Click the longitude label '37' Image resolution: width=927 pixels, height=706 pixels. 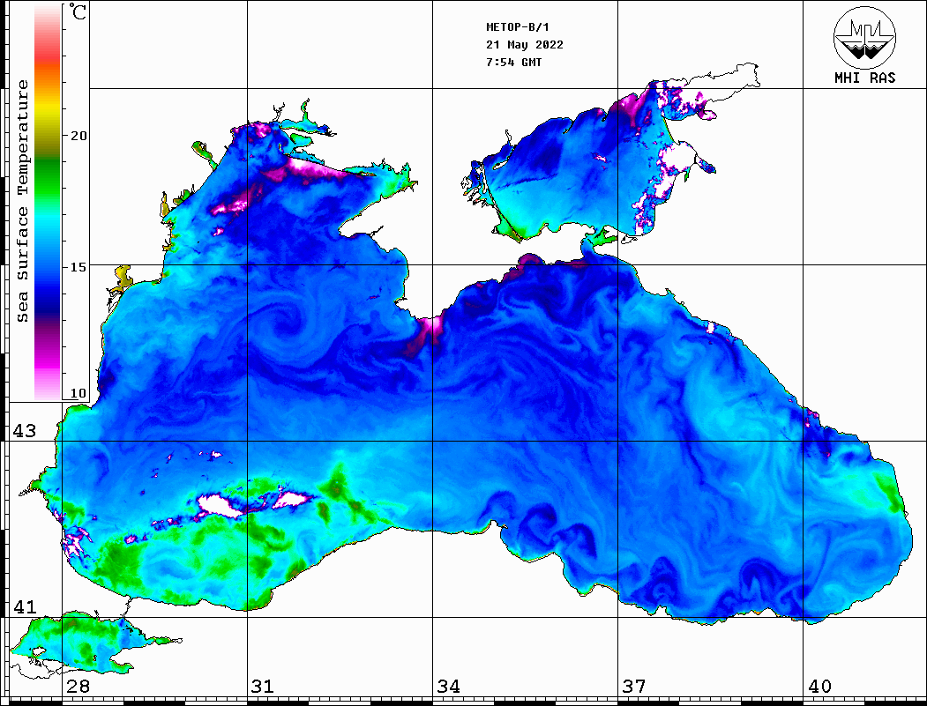[x=634, y=686]
